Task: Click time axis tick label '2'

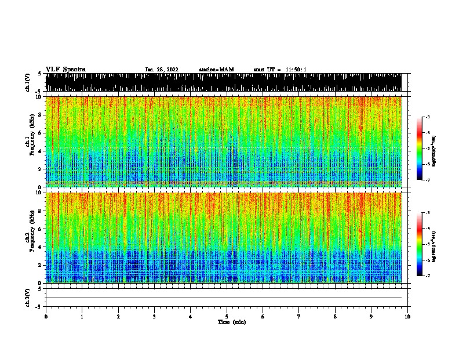Action: 118,317
